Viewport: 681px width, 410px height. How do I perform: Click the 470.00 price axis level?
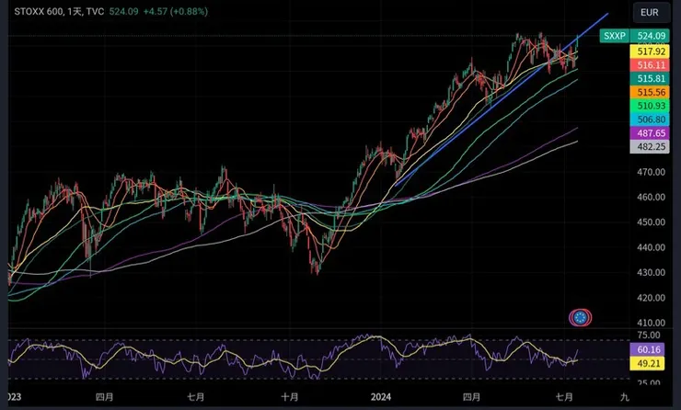click(x=651, y=172)
